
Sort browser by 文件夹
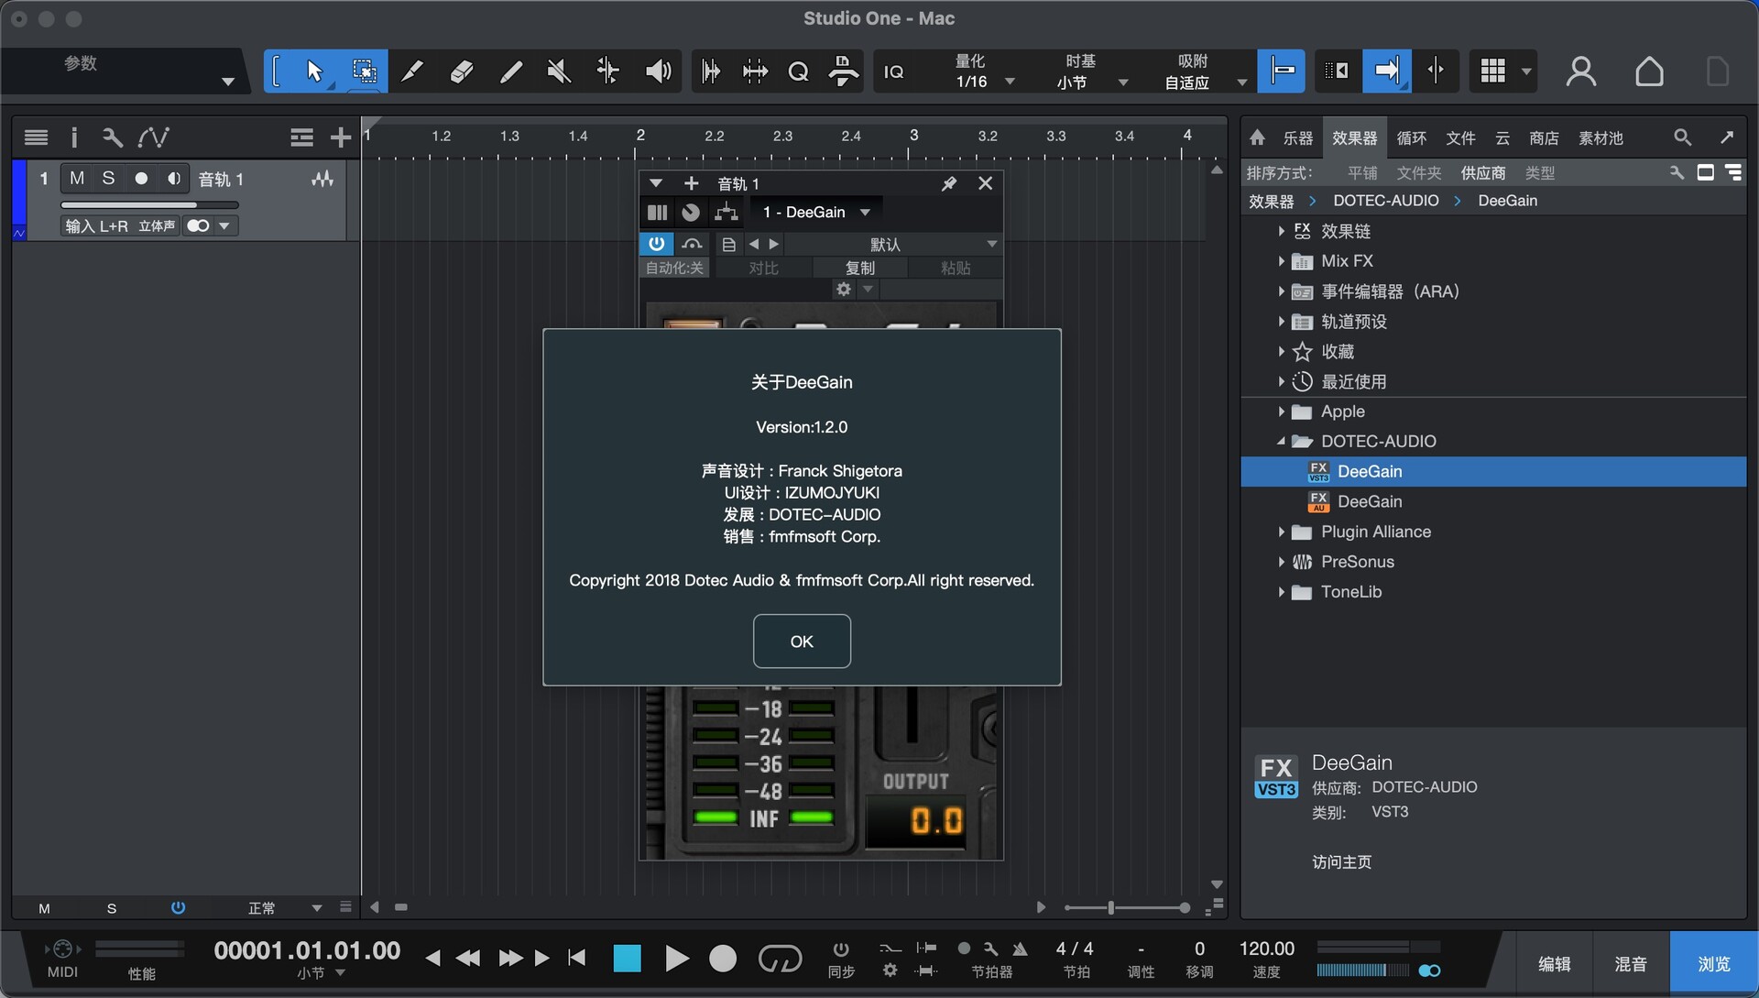coord(1418,173)
